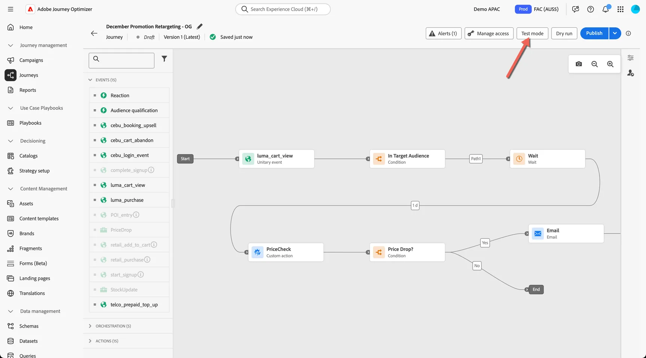Select the luma_cart_view event node on canvas
Image resolution: width=646 pixels, height=358 pixels.
(277, 159)
